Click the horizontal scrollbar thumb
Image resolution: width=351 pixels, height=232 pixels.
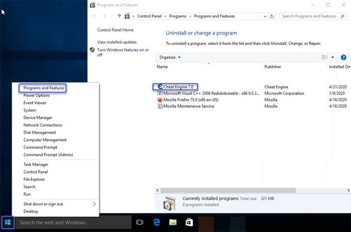pyautogui.click(x=228, y=190)
